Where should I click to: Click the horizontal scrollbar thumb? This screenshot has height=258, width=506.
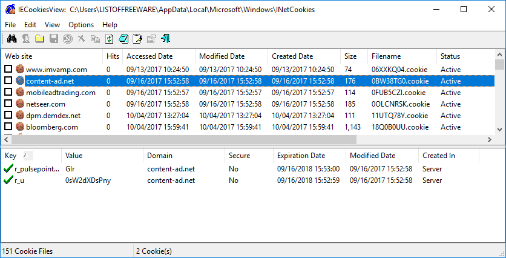(184, 139)
